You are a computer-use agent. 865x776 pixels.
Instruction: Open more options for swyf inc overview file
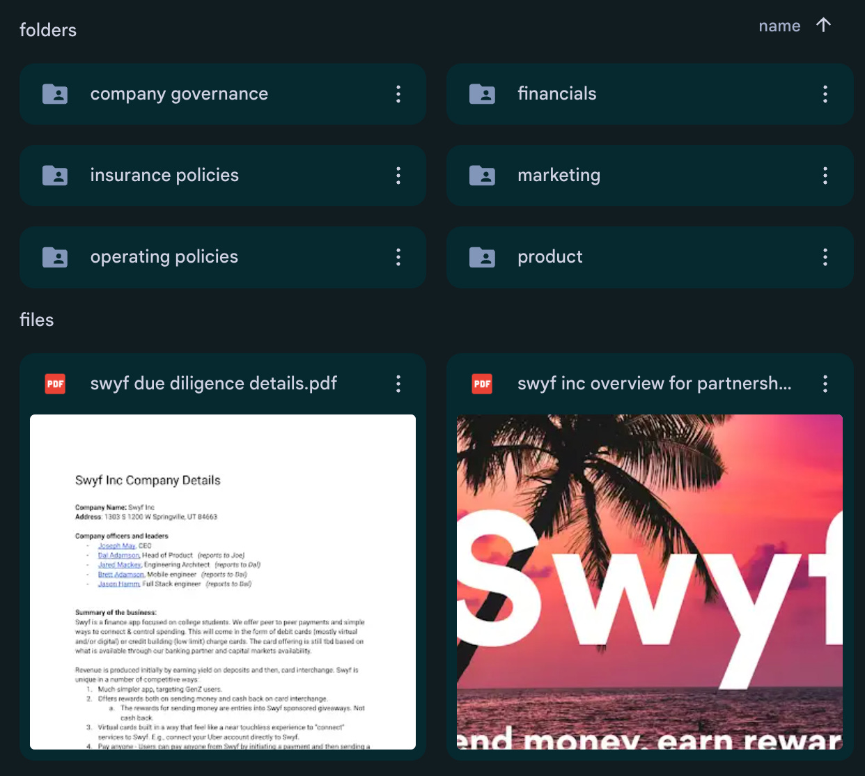click(825, 384)
